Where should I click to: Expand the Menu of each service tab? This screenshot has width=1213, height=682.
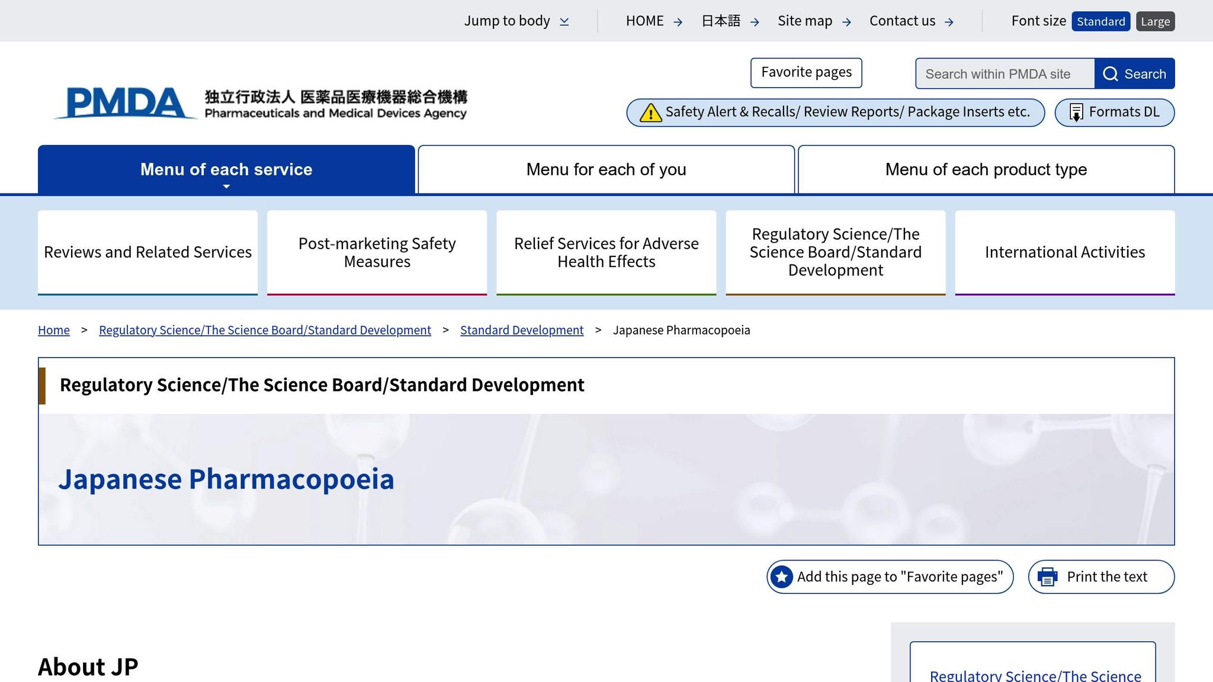(x=226, y=169)
